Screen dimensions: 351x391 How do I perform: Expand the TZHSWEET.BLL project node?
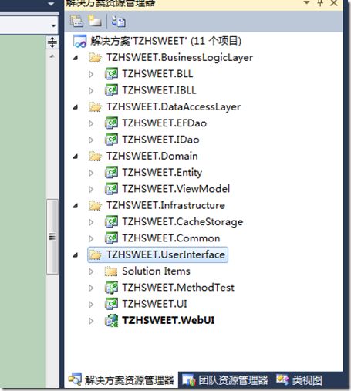[x=91, y=74]
